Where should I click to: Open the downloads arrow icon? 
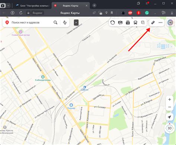click(x=172, y=13)
